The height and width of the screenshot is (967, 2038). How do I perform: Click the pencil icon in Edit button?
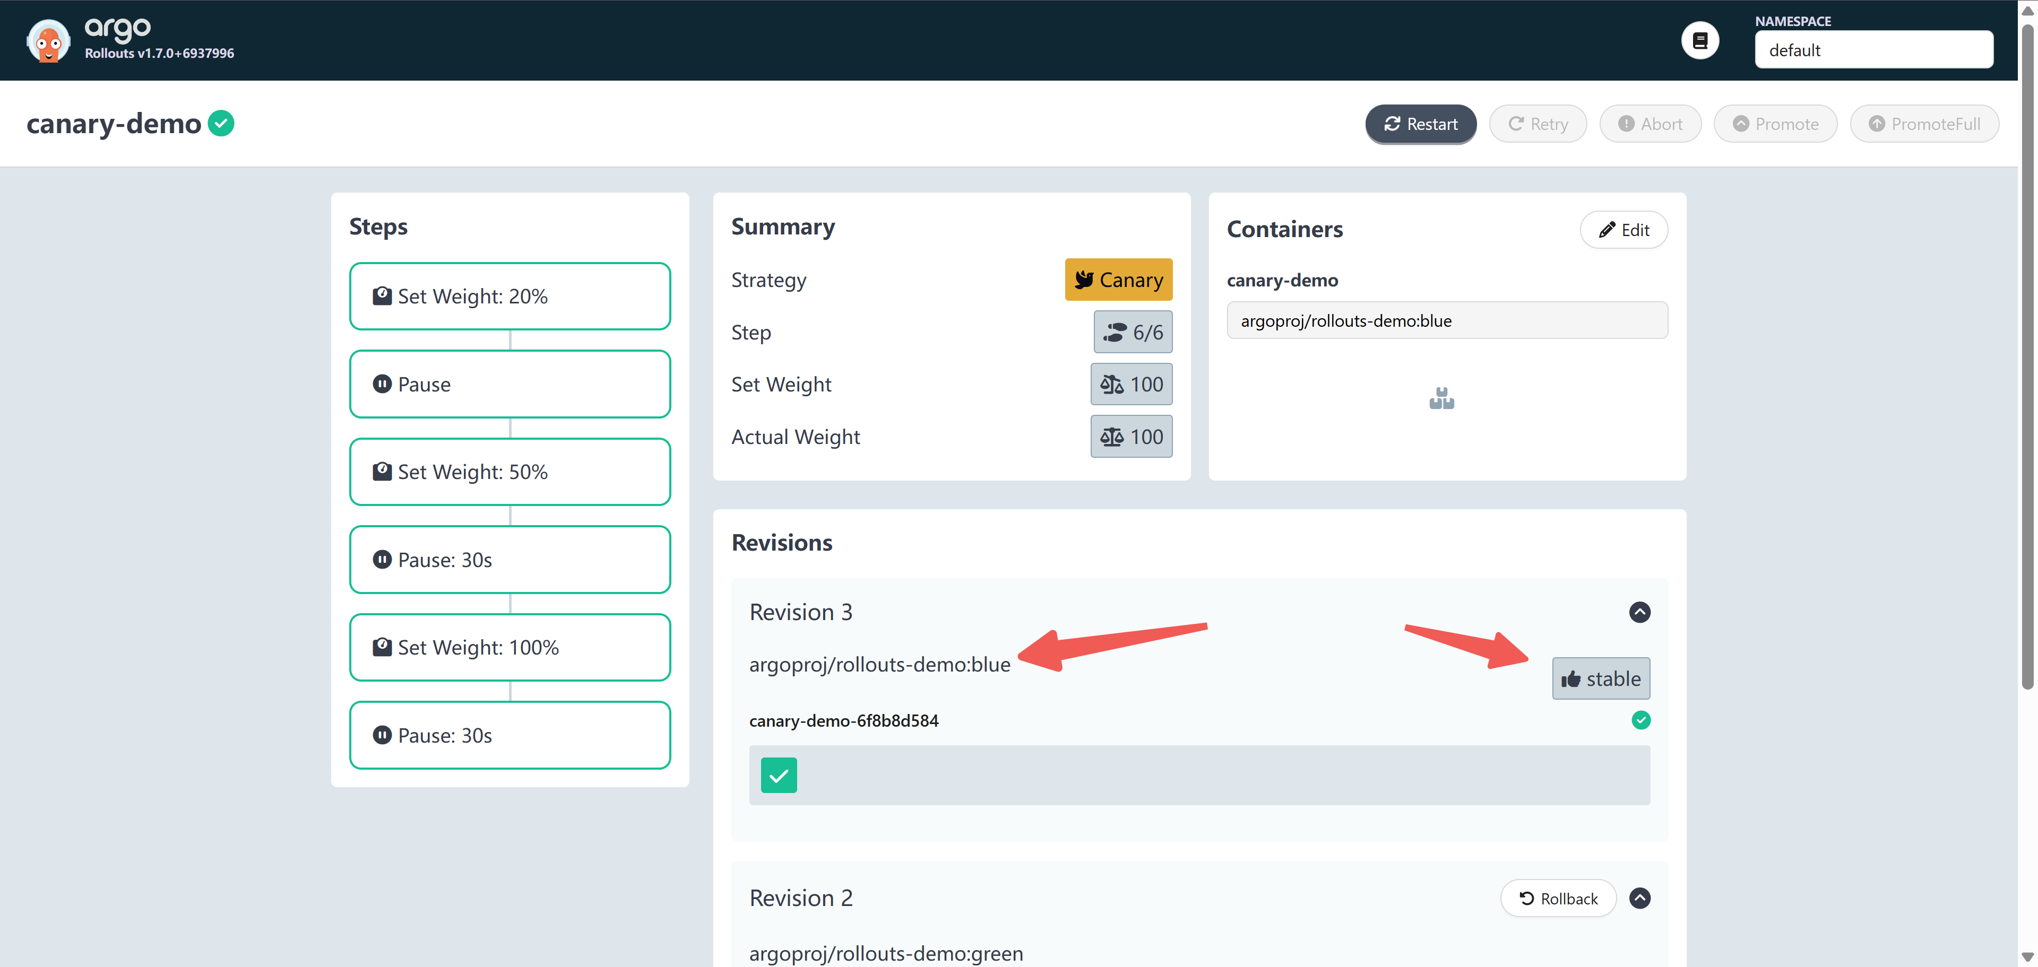coord(1607,230)
